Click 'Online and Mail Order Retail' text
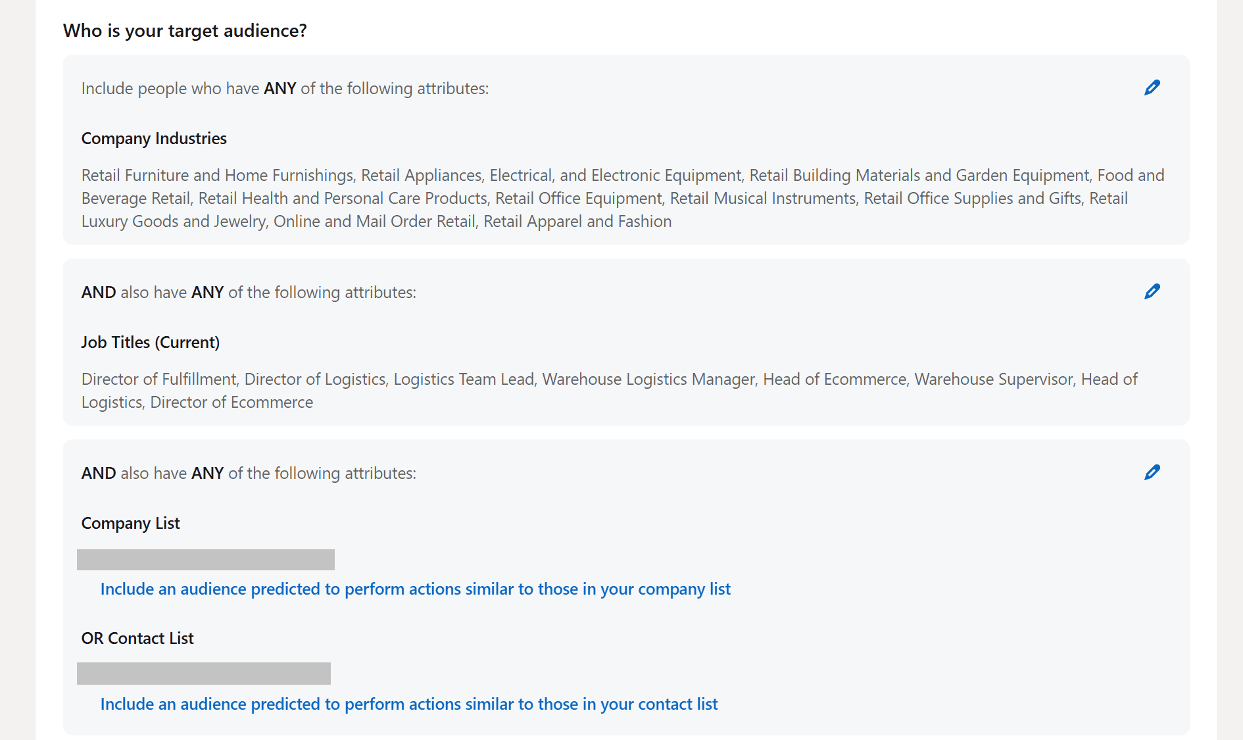 pyautogui.click(x=374, y=221)
